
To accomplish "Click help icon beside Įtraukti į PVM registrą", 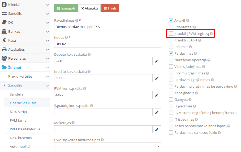I will click(x=211, y=34).
